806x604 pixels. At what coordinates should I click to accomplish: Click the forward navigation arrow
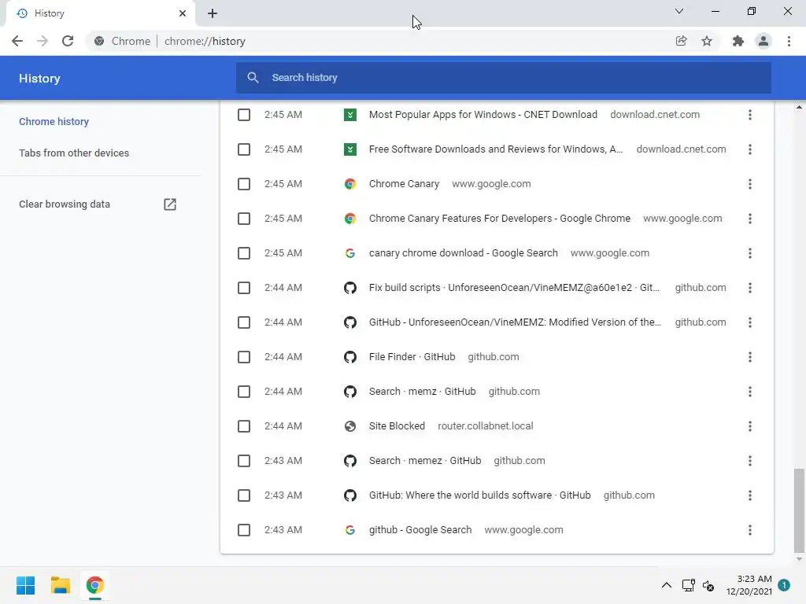(43, 41)
